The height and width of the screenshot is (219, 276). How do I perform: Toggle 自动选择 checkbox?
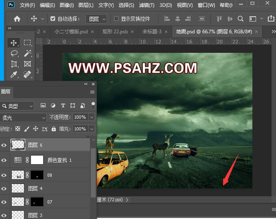pyautogui.click(x=53, y=19)
